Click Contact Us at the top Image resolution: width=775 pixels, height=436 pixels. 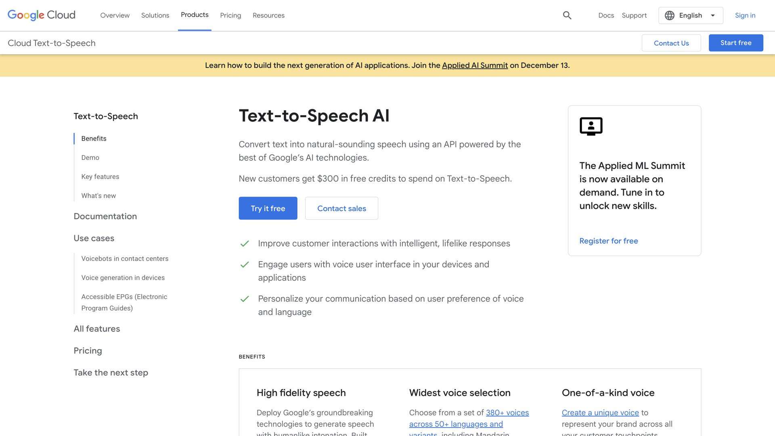(671, 42)
